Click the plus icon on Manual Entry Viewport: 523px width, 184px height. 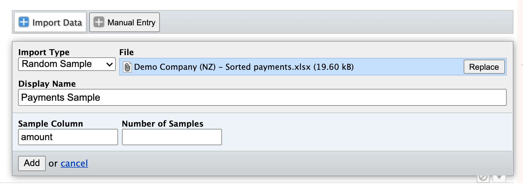click(99, 22)
